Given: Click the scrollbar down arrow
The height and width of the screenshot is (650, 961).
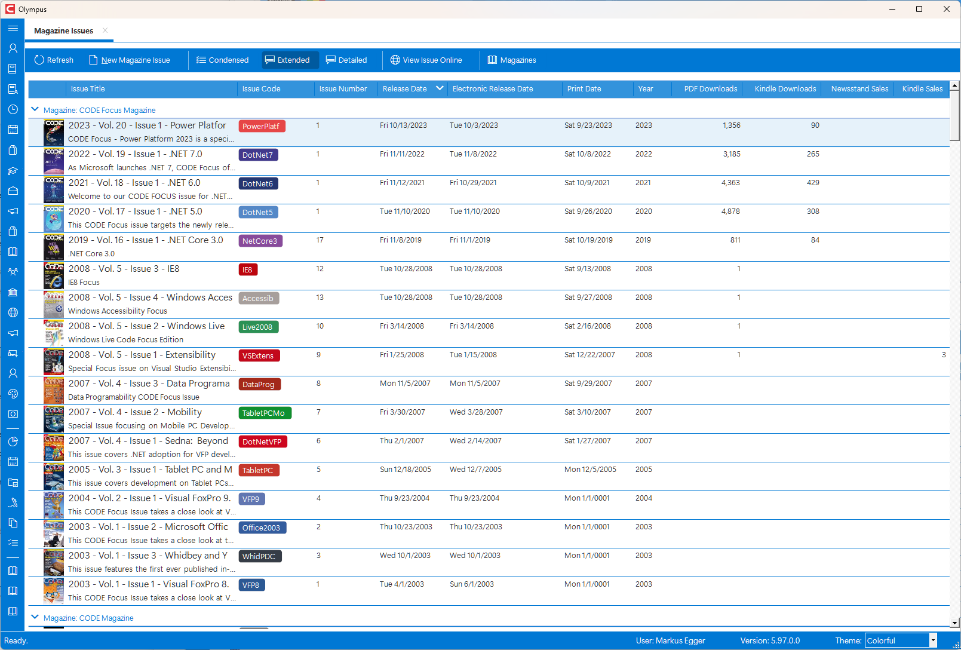Looking at the screenshot, I should [954, 623].
